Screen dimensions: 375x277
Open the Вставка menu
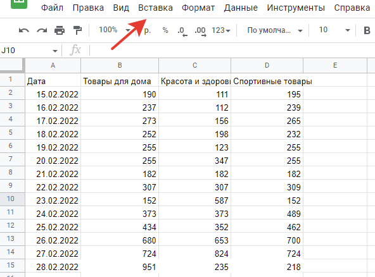click(x=155, y=8)
